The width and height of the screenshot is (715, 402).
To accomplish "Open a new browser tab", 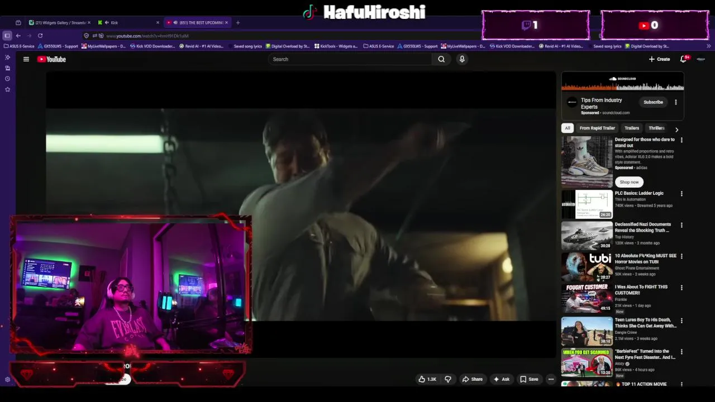I will (x=238, y=23).
